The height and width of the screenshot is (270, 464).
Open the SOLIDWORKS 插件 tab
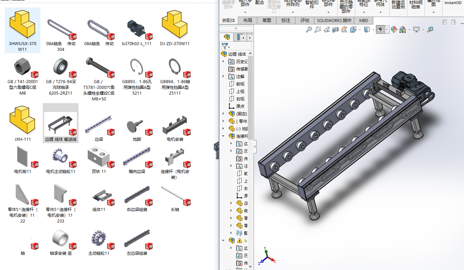coord(334,20)
